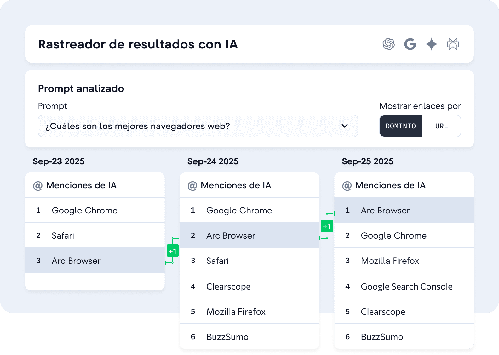Click Google Search Console in Sep-25 list
499x355 pixels.
tap(406, 286)
